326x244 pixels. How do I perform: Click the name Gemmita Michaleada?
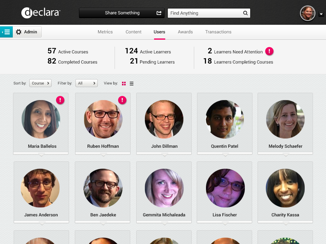(164, 215)
